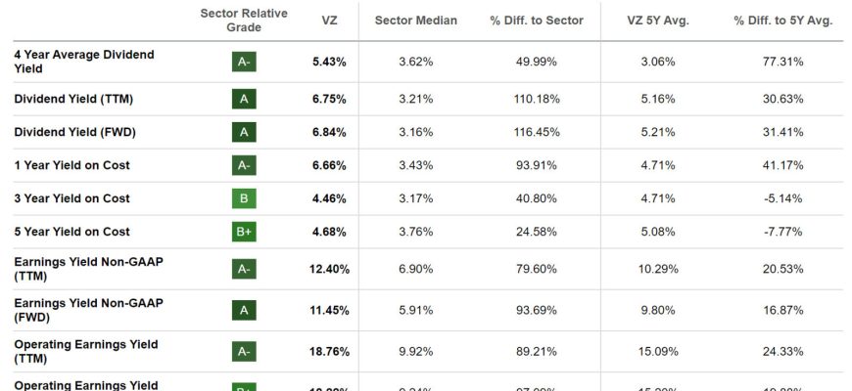Open the Dividend Yield (TTM) metric row label
Image resolution: width=852 pixels, height=391 pixels.
(x=73, y=100)
